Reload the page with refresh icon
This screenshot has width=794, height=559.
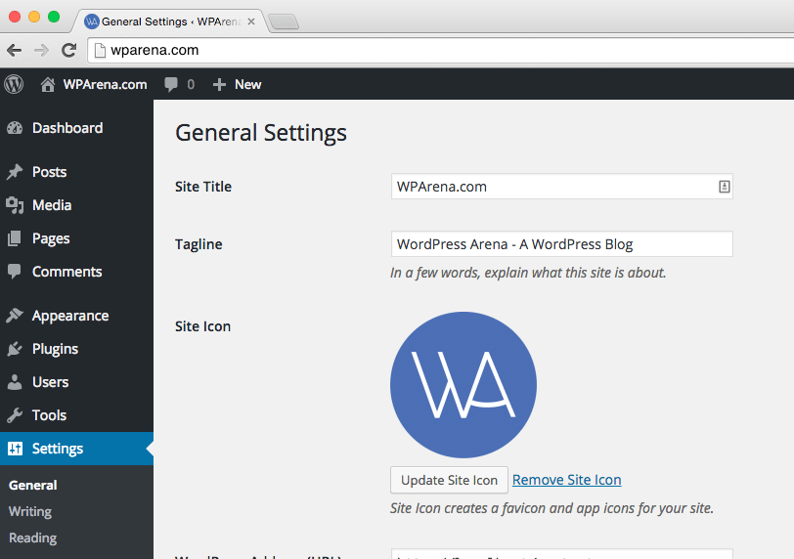(x=68, y=50)
